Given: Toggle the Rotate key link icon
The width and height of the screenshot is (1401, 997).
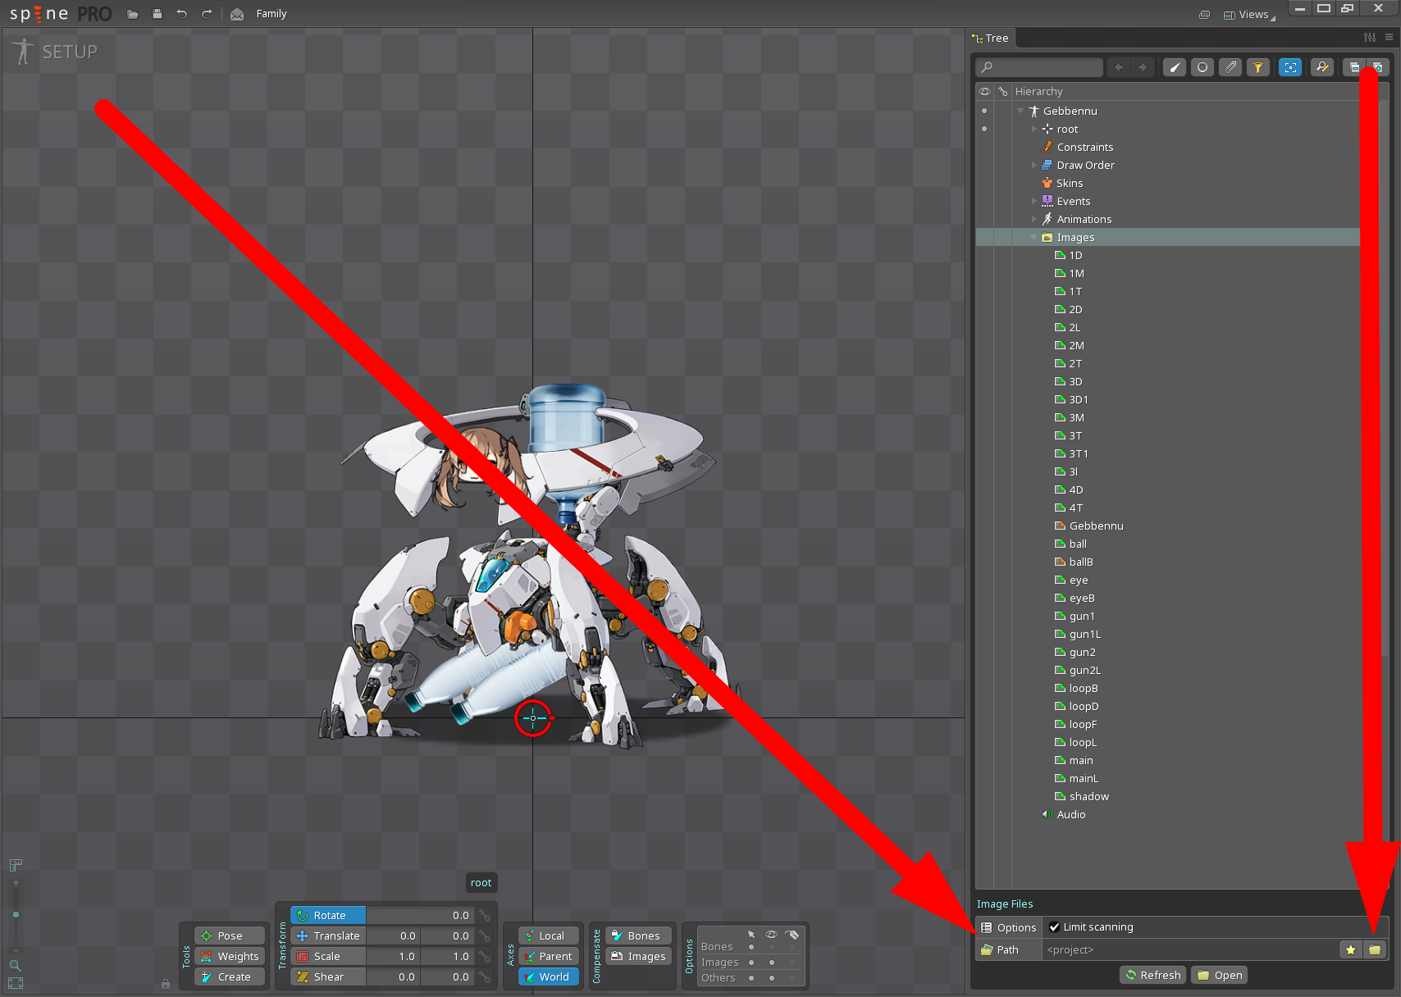Looking at the screenshot, I should [485, 916].
